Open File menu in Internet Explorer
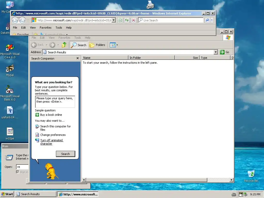Viewport: 264px width, 198px height. 15,28
